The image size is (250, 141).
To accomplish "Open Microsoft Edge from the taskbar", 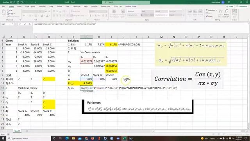I will (x=67, y=138).
